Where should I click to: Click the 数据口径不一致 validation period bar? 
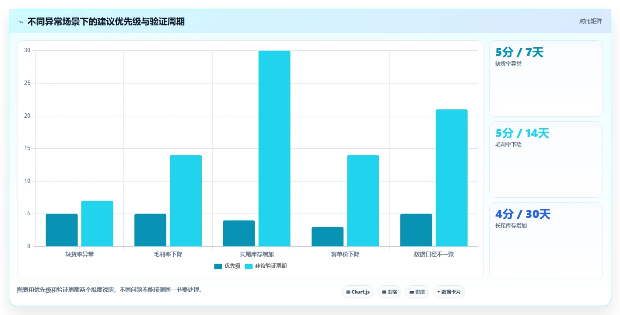[452, 178]
